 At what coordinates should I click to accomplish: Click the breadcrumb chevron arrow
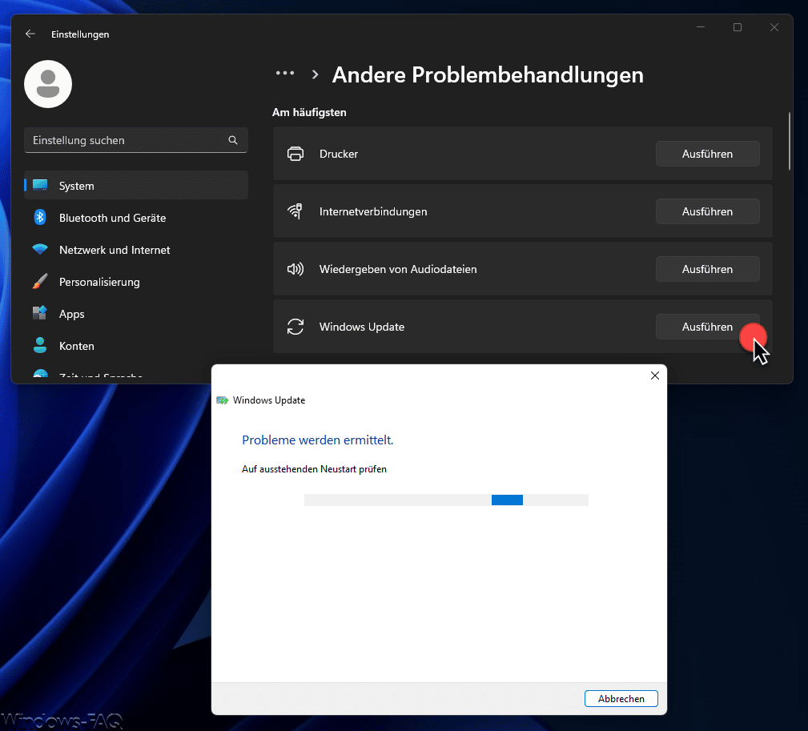(x=316, y=74)
